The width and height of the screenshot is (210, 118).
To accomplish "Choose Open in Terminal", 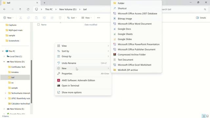I will tap(83, 86).
